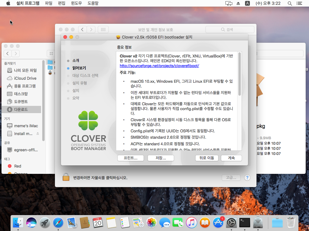Open App Store from the Dock
Screen dimensions: 309x231
[218, 223]
